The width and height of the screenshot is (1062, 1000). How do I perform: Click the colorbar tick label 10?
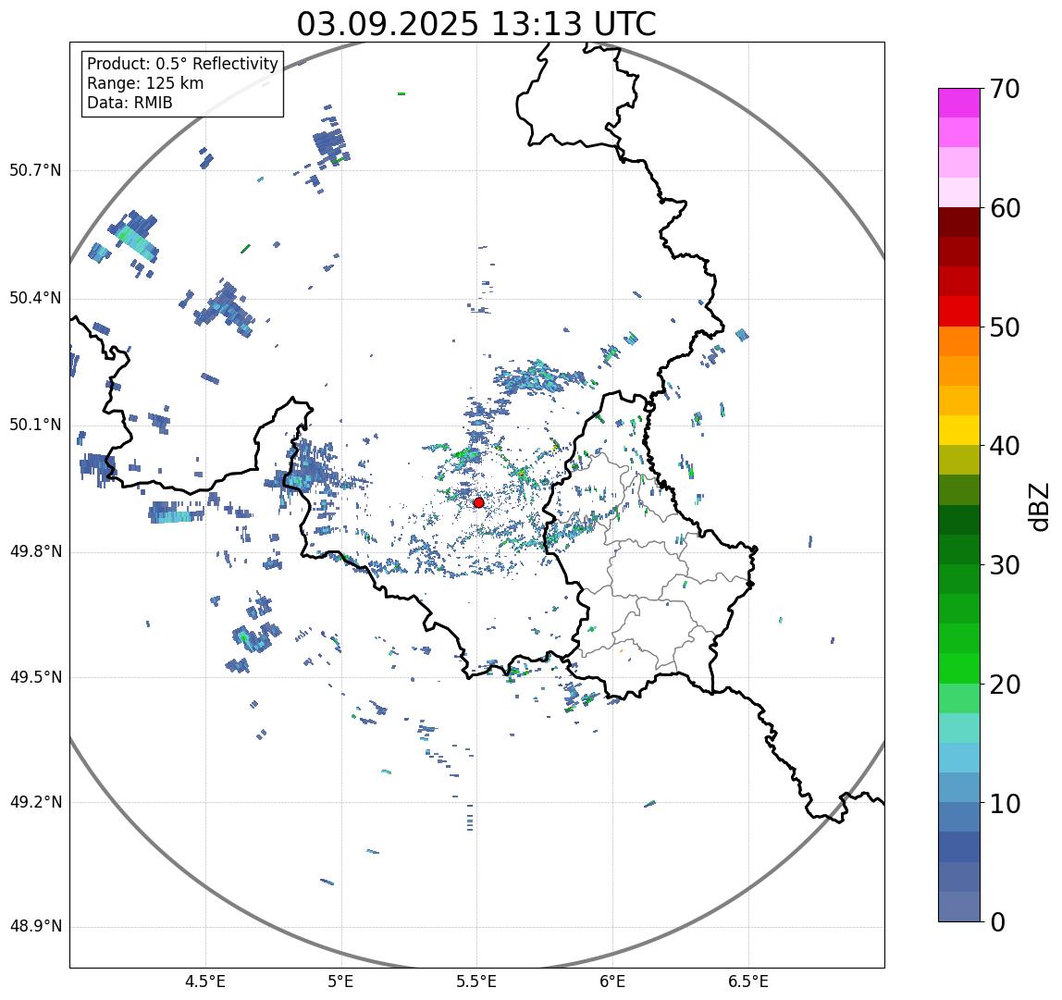point(1005,804)
